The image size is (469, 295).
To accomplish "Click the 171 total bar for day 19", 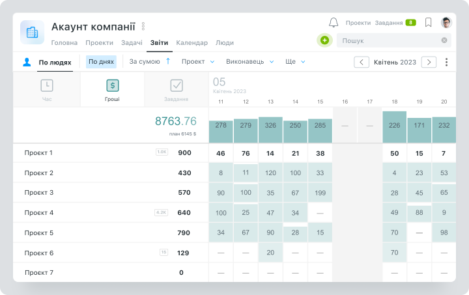I will [419, 130].
